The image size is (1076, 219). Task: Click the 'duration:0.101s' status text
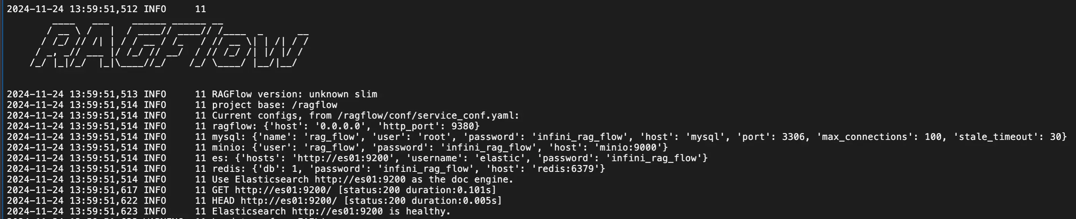point(449,190)
